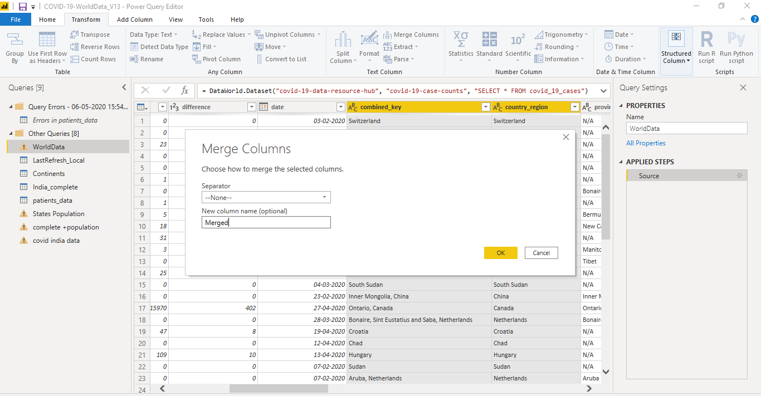761x396 pixels.
Task: Select the covid india data query
Action: (67, 241)
